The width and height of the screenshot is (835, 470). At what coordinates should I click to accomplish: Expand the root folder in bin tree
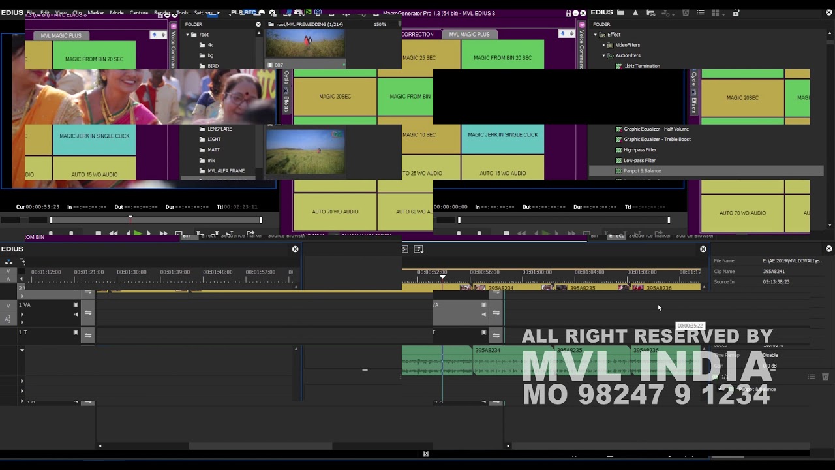(188, 35)
